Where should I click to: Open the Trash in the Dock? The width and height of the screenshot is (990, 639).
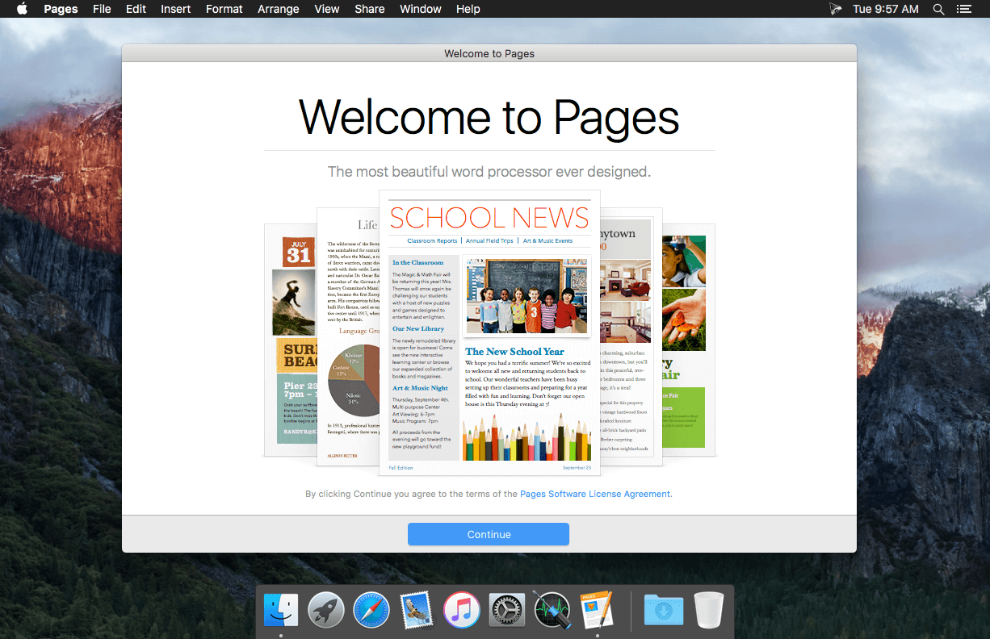(709, 610)
